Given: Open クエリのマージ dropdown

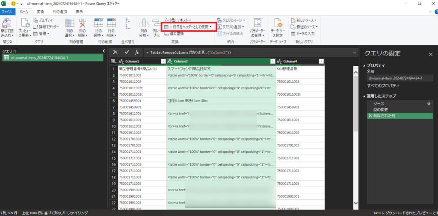Looking at the screenshot, I should pyautogui.click(x=231, y=20).
